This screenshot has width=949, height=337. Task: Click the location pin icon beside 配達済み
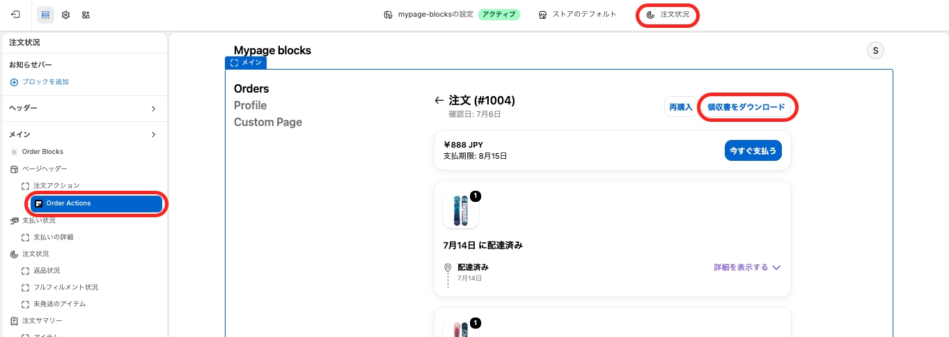[448, 268]
